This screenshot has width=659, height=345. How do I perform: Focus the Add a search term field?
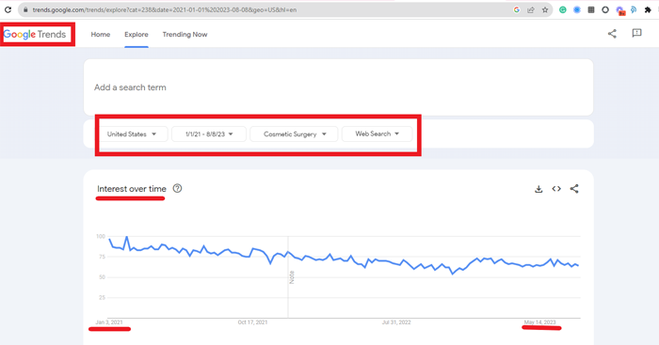pyautogui.click(x=338, y=87)
